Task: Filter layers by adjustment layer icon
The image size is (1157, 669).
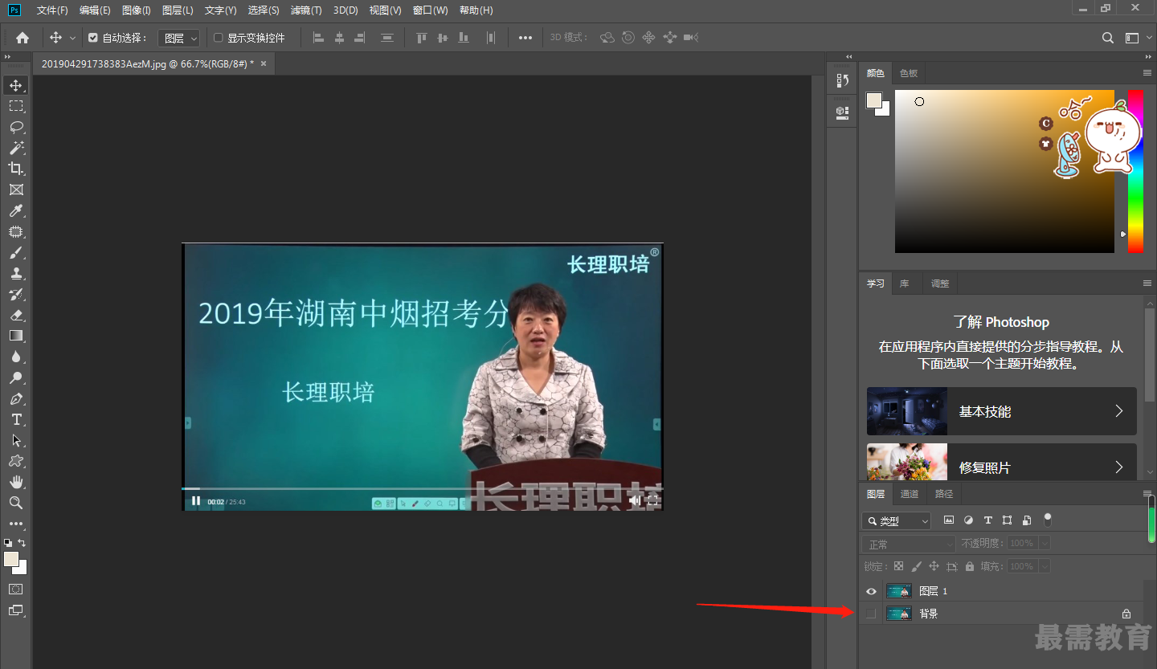Action: (x=968, y=520)
